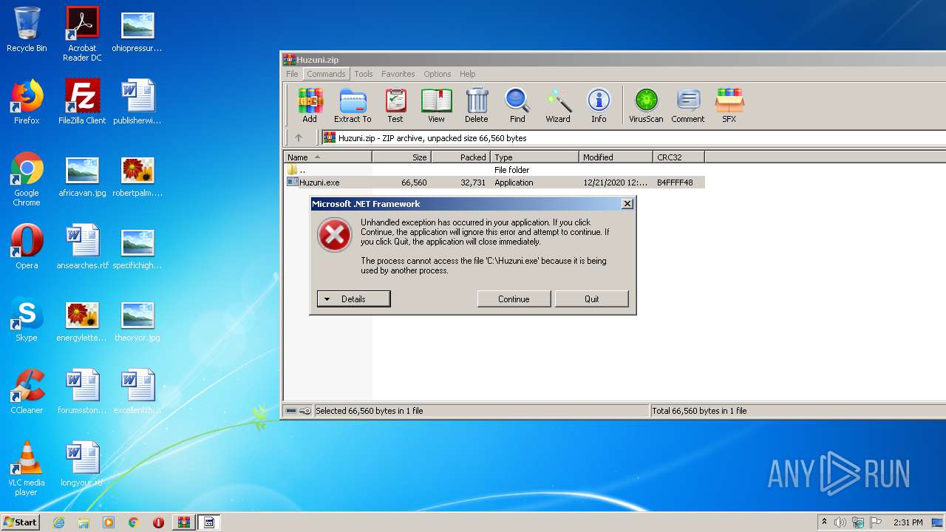This screenshot has width=946, height=532.
Task: Open the File menu in WinRAR
Action: point(292,74)
